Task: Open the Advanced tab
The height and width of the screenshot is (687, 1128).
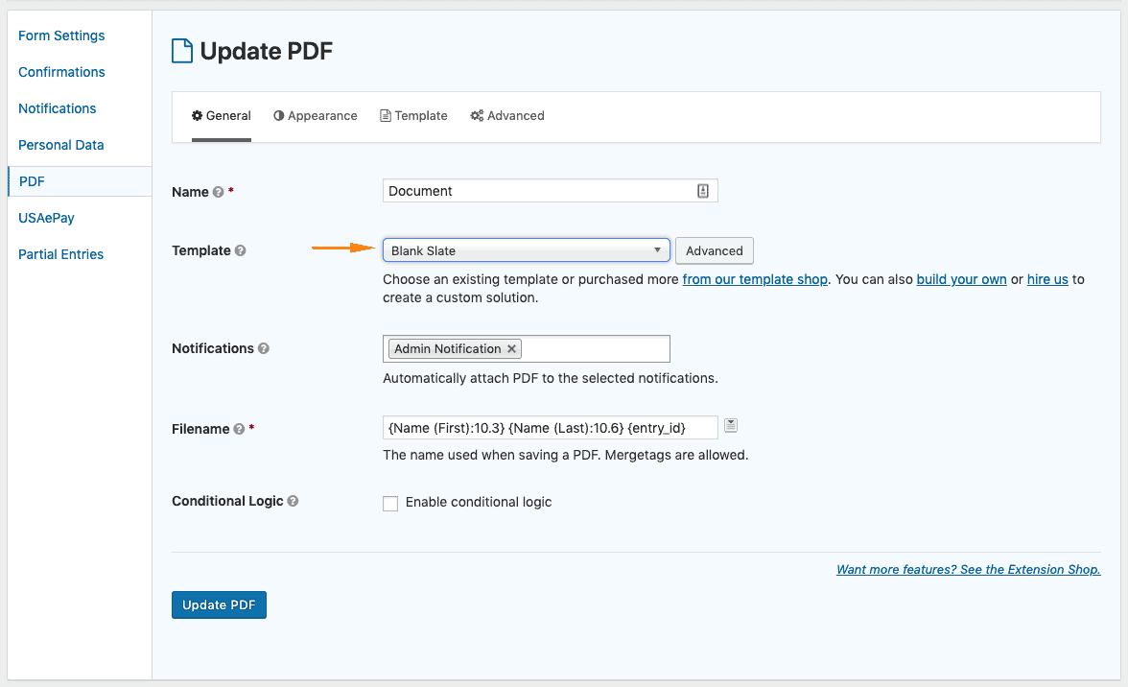Action: pyautogui.click(x=507, y=116)
